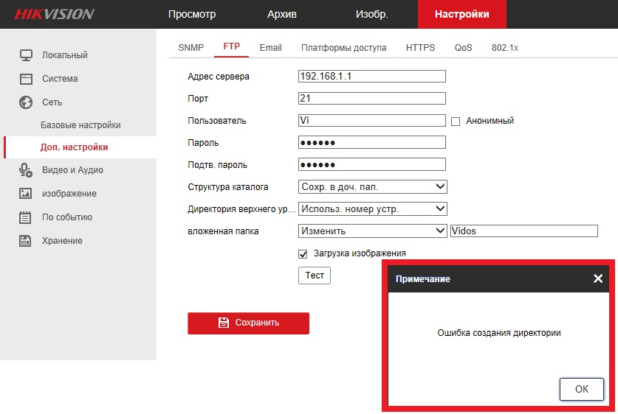
Task: Click the изображение picture icon
Action: click(x=26, y=194)
